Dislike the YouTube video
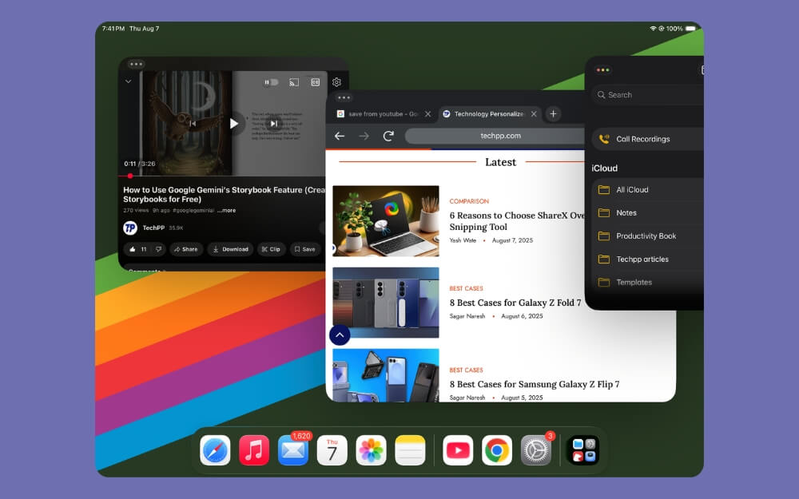This screenshot has width=799, height=499. [158, 249]
